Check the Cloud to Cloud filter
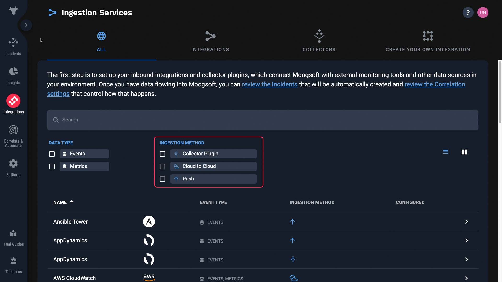 coord(162,167)
